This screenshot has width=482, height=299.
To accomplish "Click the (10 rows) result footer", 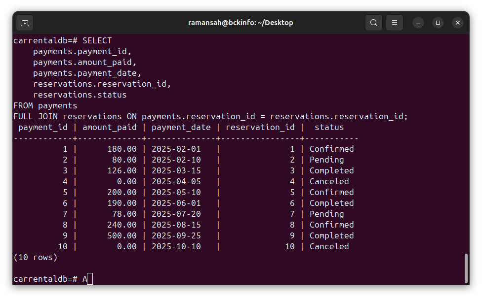I will tap(36, 257).
